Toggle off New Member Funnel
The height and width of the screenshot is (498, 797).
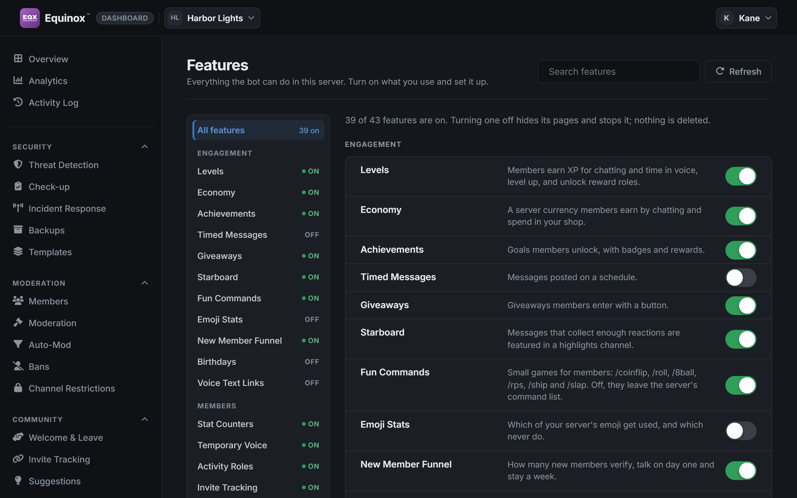click(x=741, y=471)
